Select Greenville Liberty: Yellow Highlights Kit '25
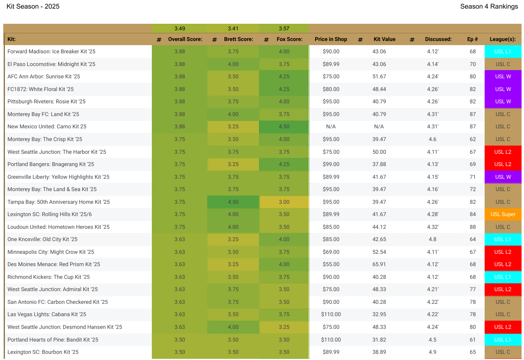 pos(59,177)
